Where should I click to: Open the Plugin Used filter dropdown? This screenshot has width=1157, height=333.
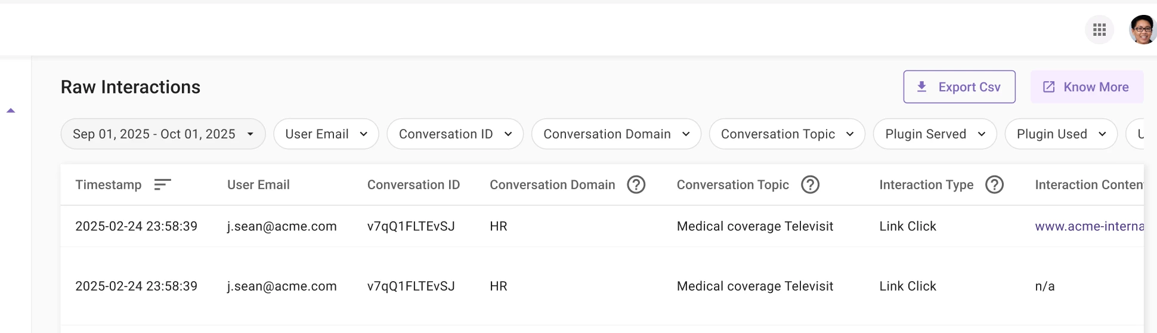coord(1061,134)
